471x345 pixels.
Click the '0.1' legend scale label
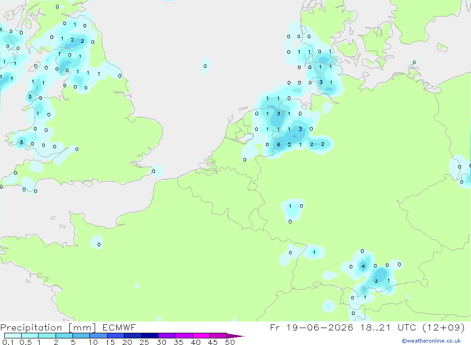tap(8, 342)
